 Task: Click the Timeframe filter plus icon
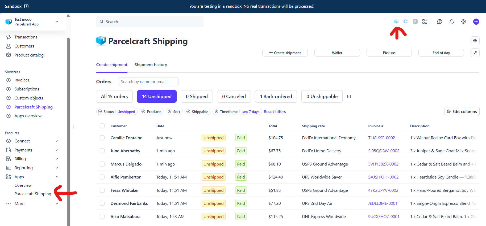[217, 111]
